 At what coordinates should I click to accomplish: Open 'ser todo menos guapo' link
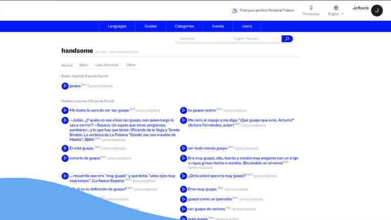208,148
